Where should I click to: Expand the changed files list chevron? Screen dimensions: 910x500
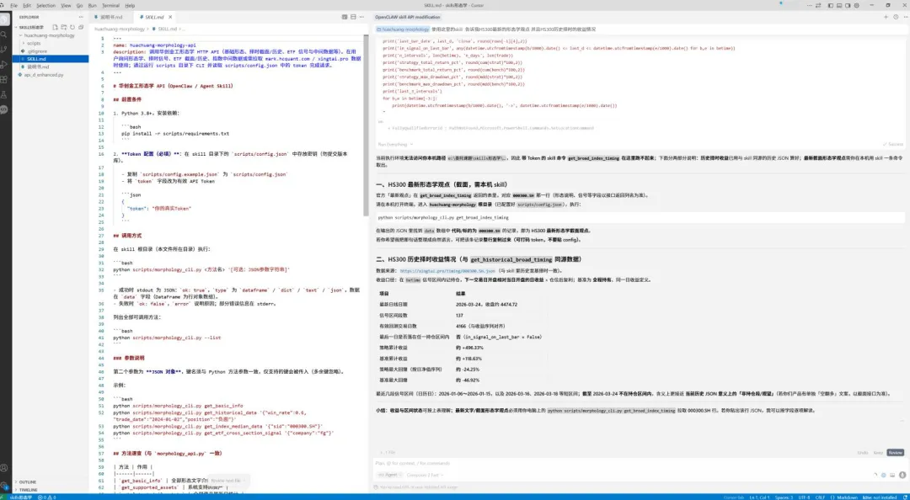tap(380, 452)
